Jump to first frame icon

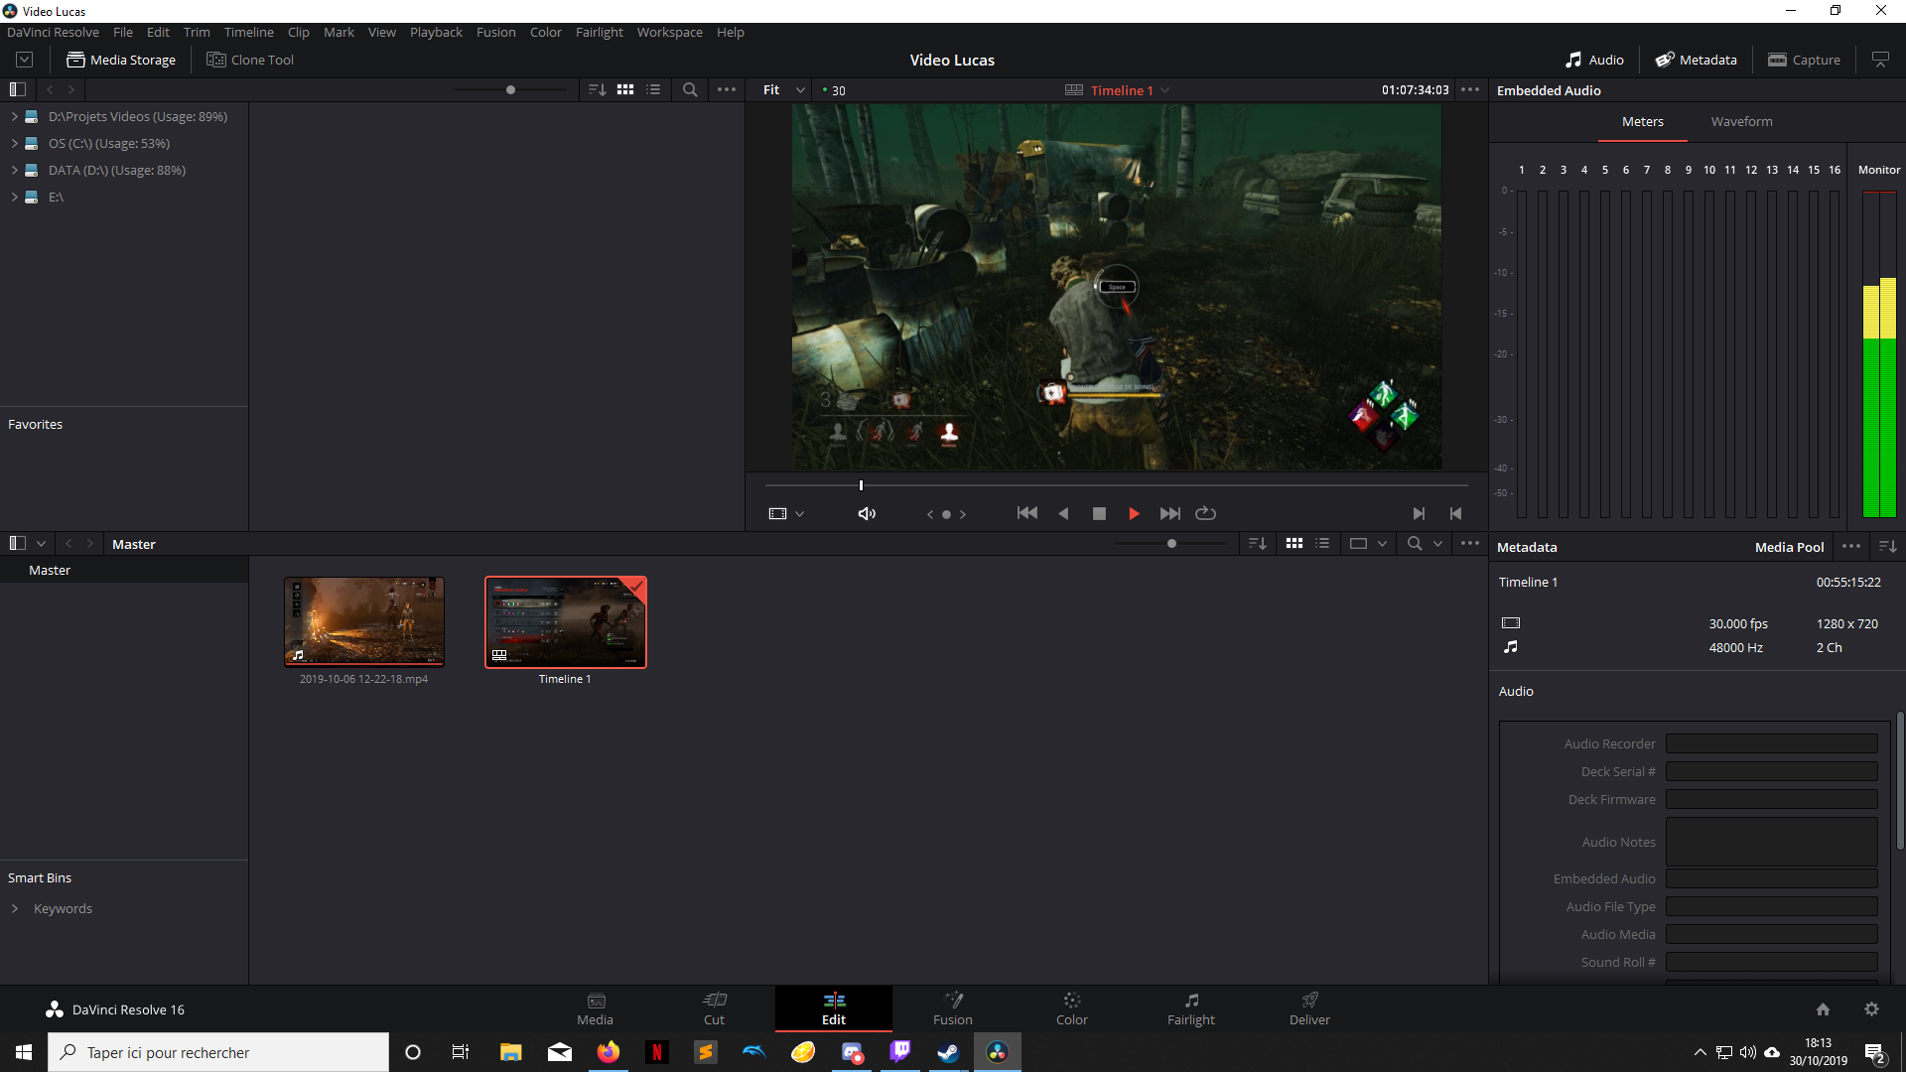click(x=1027, y=513)
